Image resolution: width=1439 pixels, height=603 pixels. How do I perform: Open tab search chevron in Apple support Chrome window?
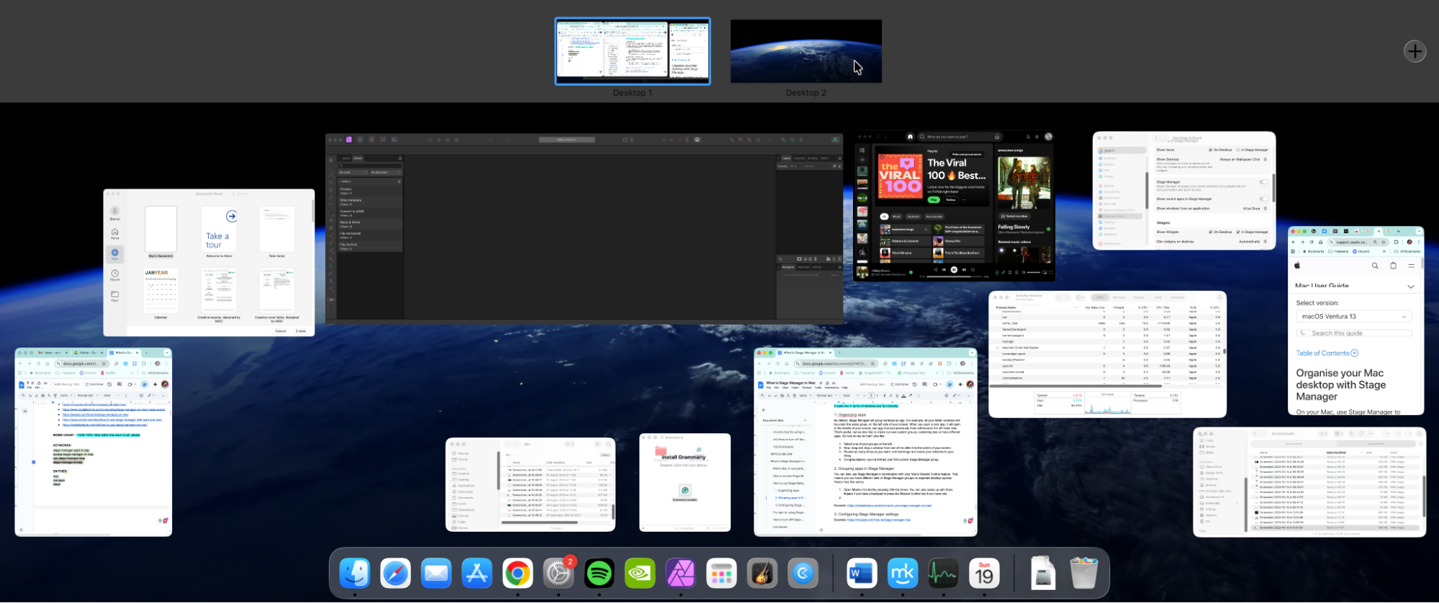[1419, 232]
